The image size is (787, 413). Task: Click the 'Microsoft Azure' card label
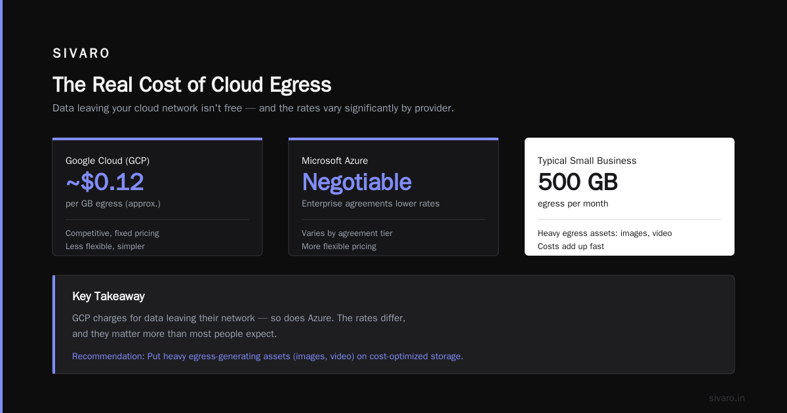point(334,161)
